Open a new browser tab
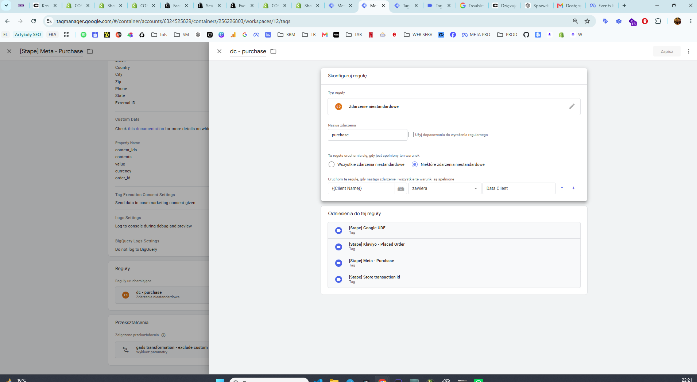The image size is (697, 382). pyautogui.click(x=624, y=5)
